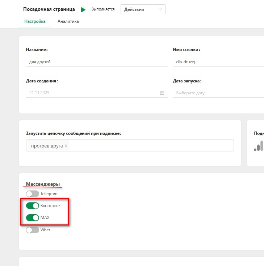
Task: Click the "Посадочная страница" page title
Action: (x=49, y=9)
